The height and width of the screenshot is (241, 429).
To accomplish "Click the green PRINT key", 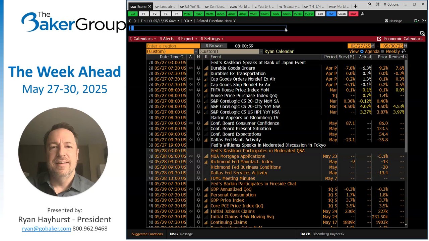I will coord(188,14).
